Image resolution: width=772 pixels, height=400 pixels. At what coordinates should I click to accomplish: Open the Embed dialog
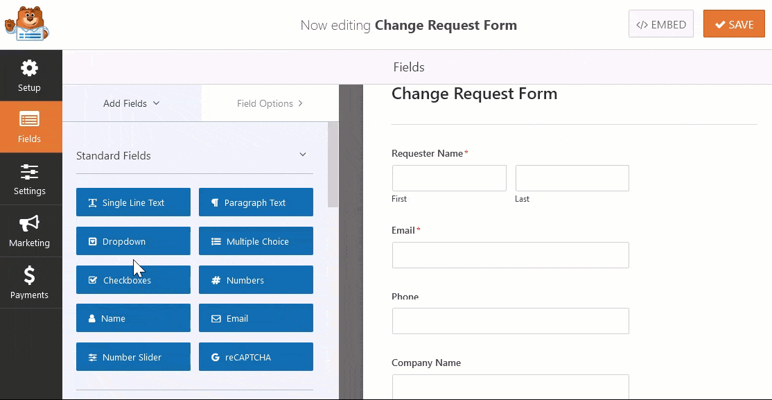[660, 23]
